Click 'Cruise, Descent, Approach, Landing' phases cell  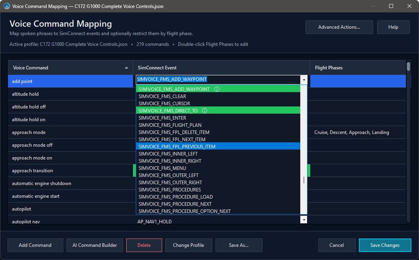tap(358, 132)
